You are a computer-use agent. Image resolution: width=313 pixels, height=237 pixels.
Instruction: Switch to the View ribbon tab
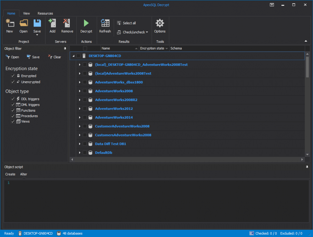27,13
